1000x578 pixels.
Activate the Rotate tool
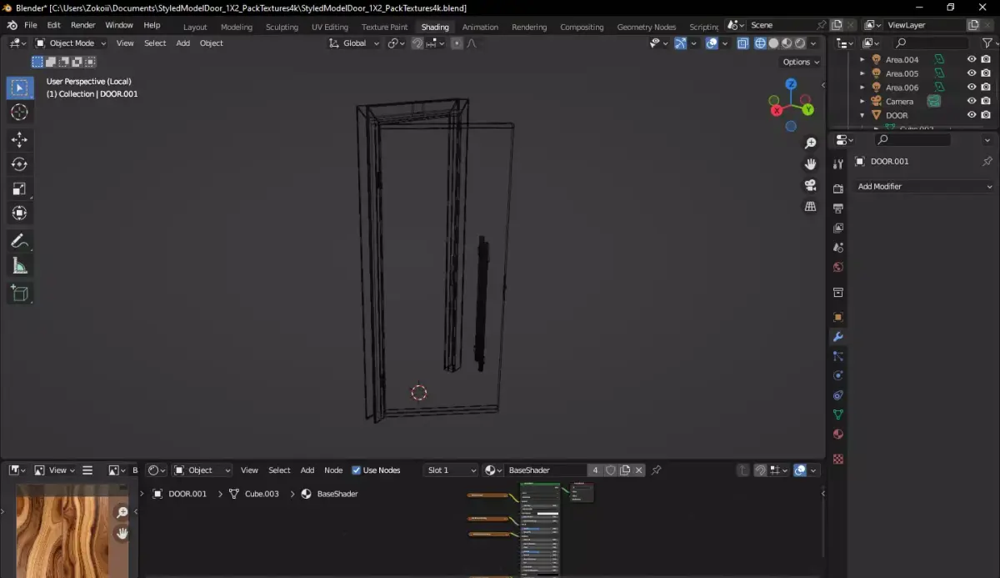(x=20, y=164)
